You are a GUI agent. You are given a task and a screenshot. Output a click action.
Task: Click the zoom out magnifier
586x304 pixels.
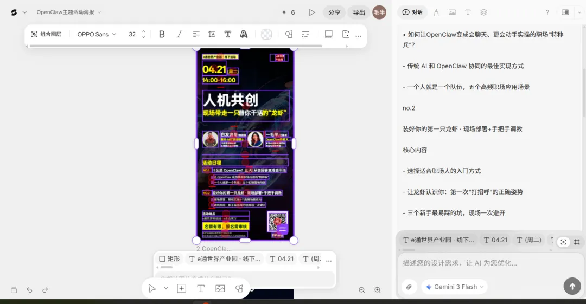pyautogui.click(x=362, y=290)
